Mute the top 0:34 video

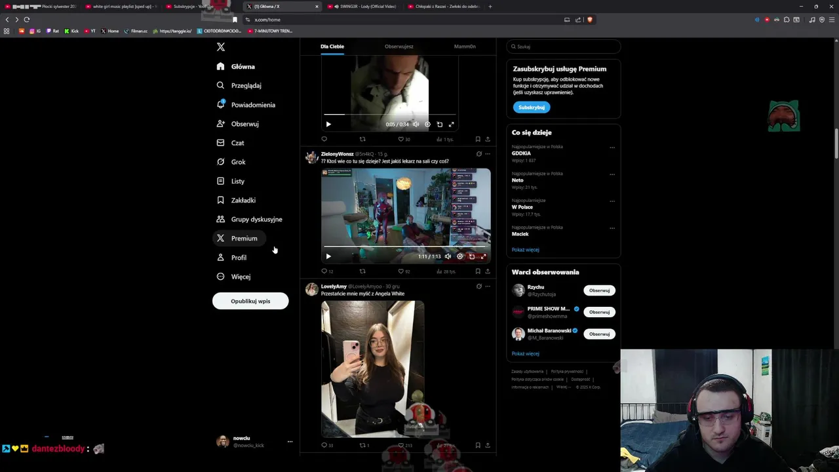(x=416, y=124)
